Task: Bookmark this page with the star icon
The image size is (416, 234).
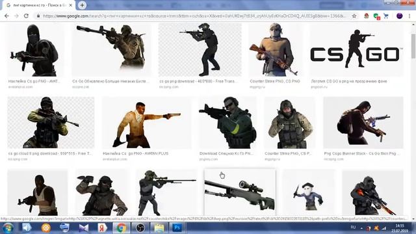Action: pyautogui.click(x=354, y=16)
